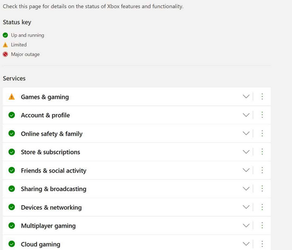
Task: Click the Store & subscriptions status icon
Action: (11, 152)
